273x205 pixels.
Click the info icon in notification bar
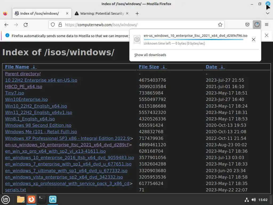pos(7,36)
